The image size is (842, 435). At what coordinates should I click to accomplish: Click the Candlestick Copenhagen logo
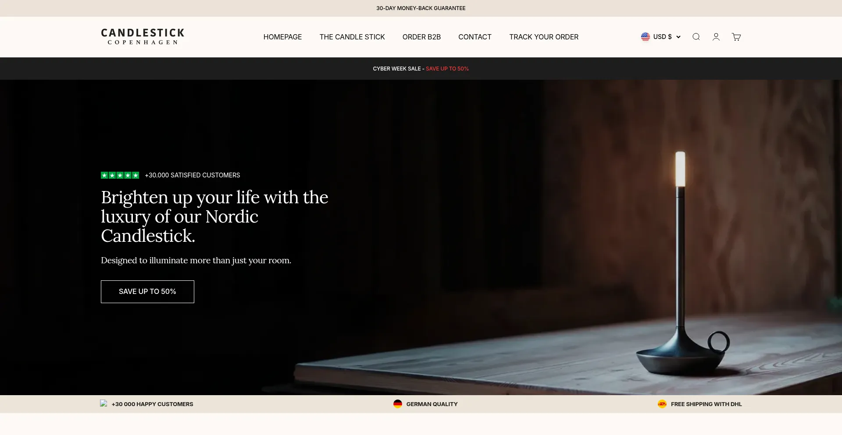(143, 37)
